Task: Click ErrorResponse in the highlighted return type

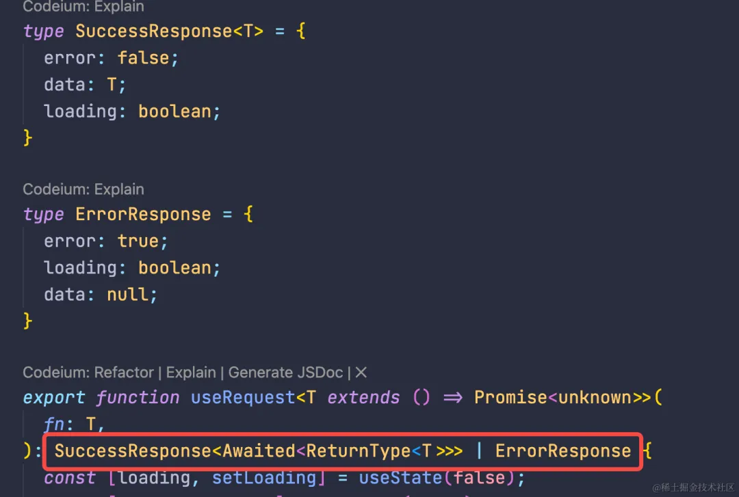Action: click(x=562, y=451)
